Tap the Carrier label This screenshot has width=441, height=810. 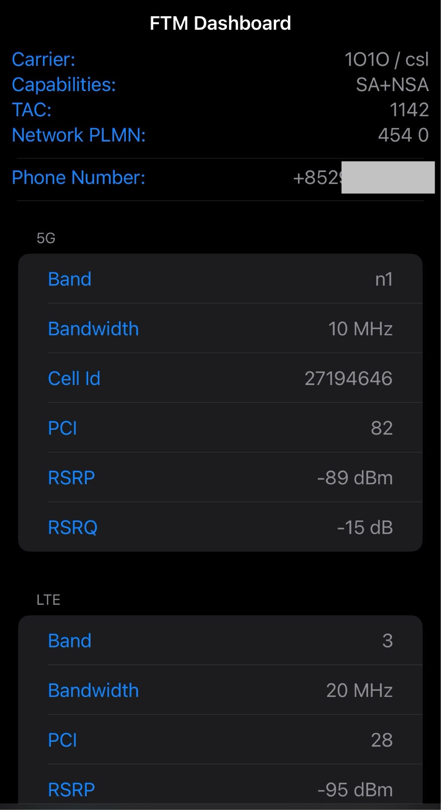43,60
